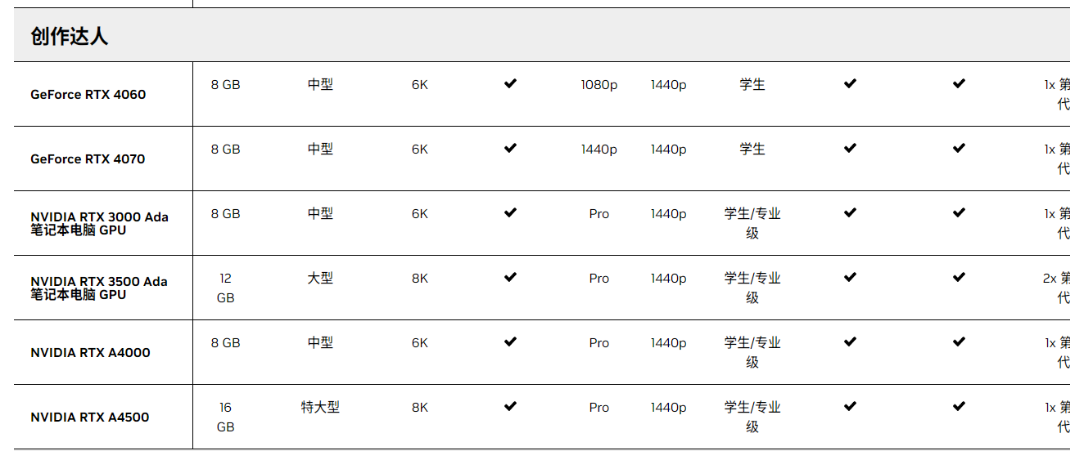Click first checkmark in GeForce RTX 4060 row
This screenshot has width=1084, height=451.
coord(510,83)
